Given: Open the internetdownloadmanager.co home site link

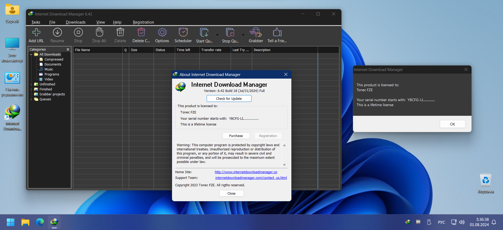Looking at the screenshot, I should pos(246,172).
